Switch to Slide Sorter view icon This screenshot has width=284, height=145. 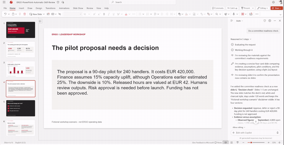232,143
